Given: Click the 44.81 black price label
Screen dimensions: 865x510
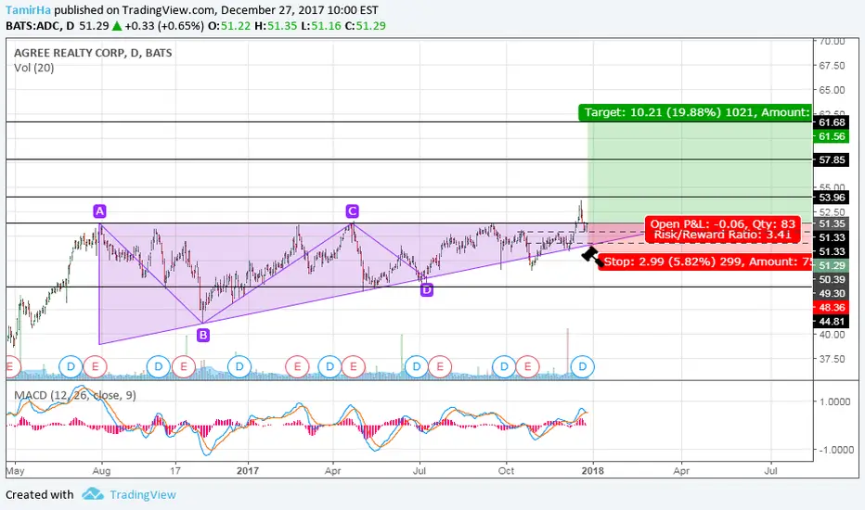Looking at the screenshot, I should [x=832, y=322].
